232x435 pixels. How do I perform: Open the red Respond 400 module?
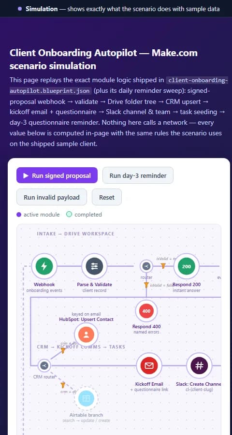coord(146,311)
